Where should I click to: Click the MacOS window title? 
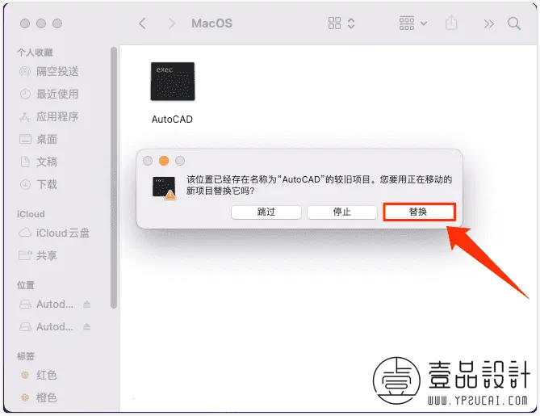[x=211, y=23]
